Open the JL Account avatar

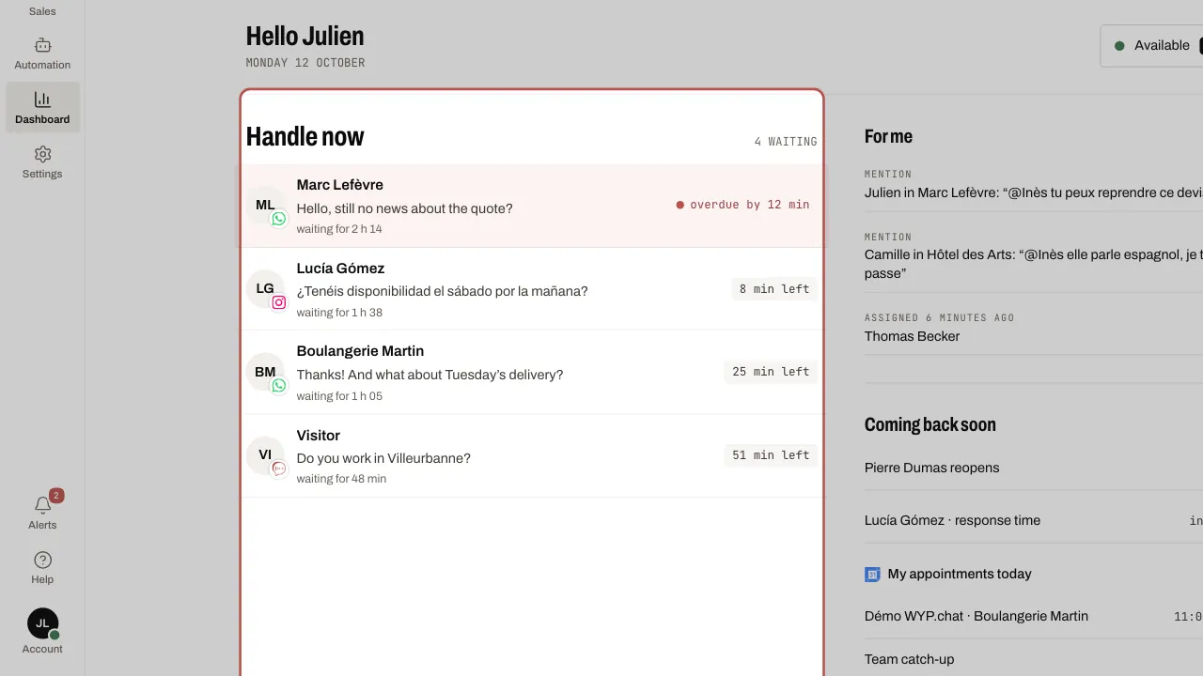coord(42,623)
